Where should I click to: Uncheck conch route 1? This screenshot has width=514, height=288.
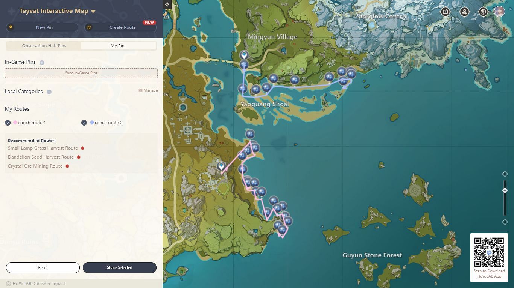8,123
